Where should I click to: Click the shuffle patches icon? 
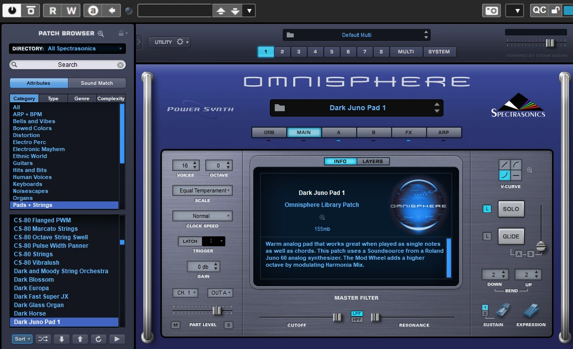[43, 339]
